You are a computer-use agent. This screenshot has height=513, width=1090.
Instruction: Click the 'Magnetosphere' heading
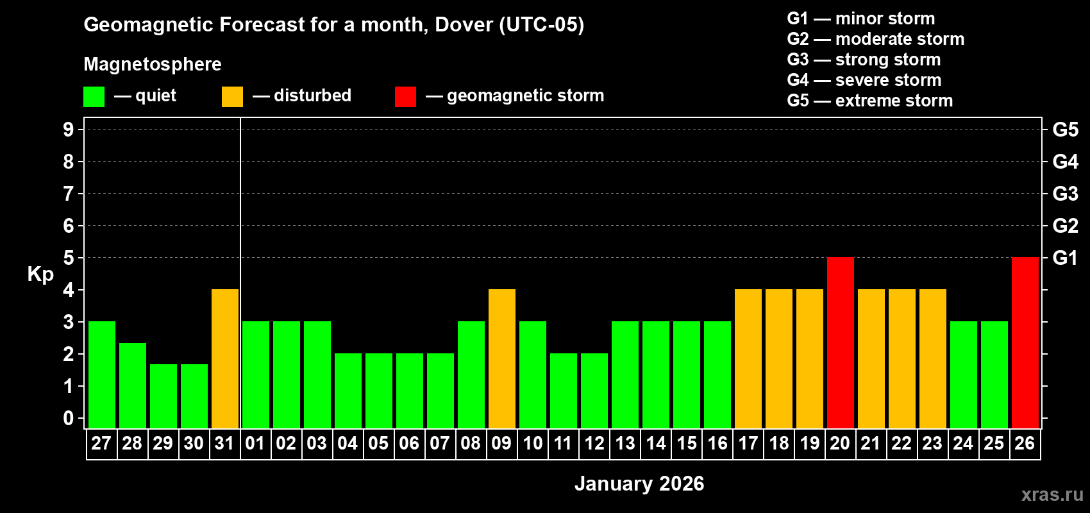click(x=153, y=64)
